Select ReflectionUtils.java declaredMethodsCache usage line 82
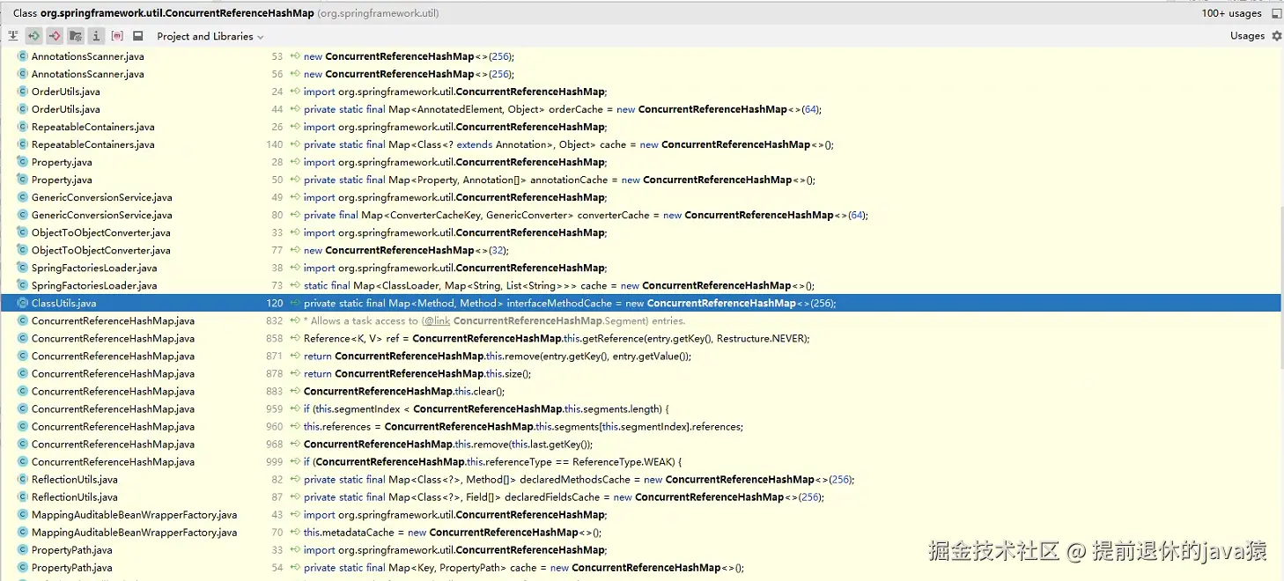This screenshot has width=1284, height=581. pos(641,479)
